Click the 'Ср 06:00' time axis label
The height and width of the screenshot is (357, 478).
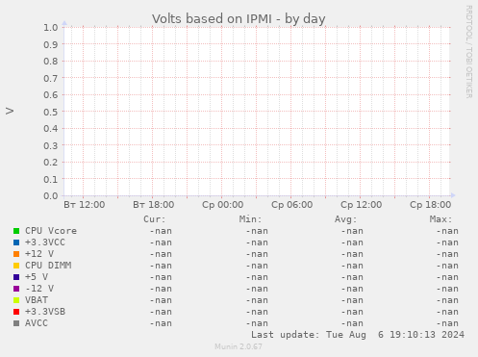pyautogui.click(x=292, y=205)
